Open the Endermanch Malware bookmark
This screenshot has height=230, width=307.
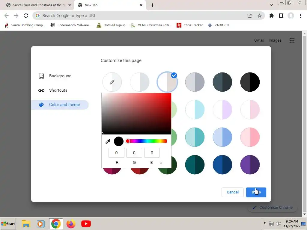click(x=71, y=25)
